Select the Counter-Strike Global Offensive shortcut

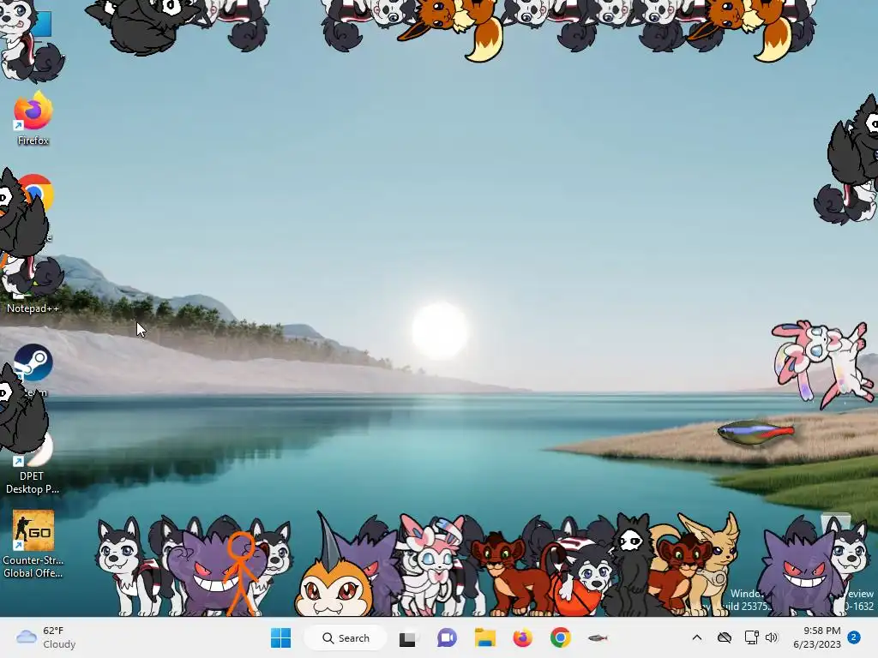33,544
